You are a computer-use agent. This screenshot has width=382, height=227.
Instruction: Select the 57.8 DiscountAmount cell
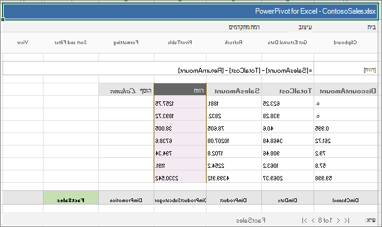tap(346, 164)
